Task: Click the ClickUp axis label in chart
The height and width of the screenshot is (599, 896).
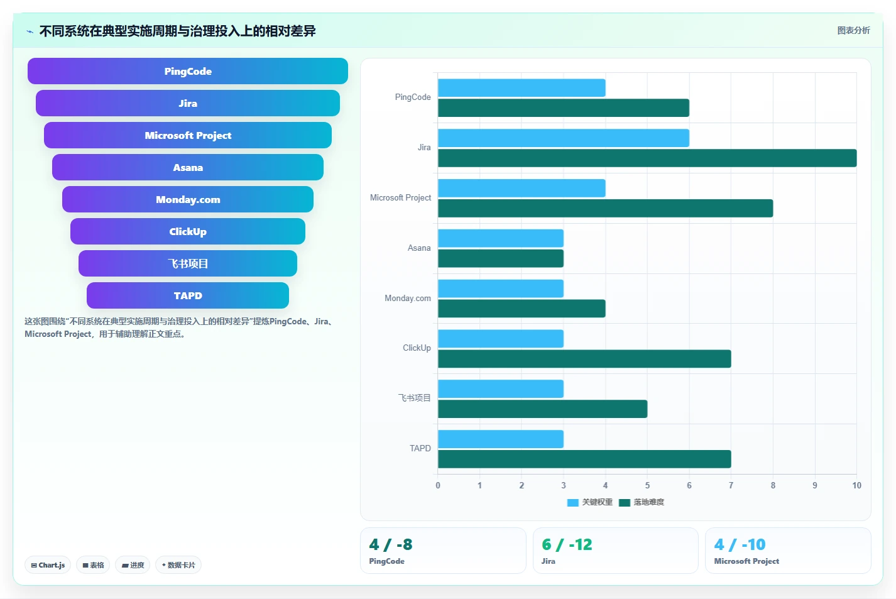Action: (x=417, y=348)
